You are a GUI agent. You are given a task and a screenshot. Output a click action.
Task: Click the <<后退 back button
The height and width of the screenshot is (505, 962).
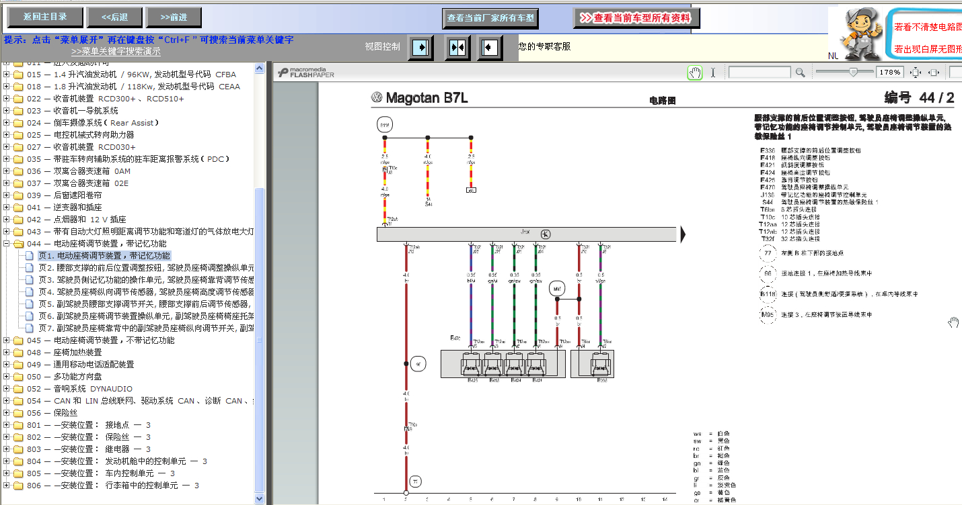[x=115, y=17]
